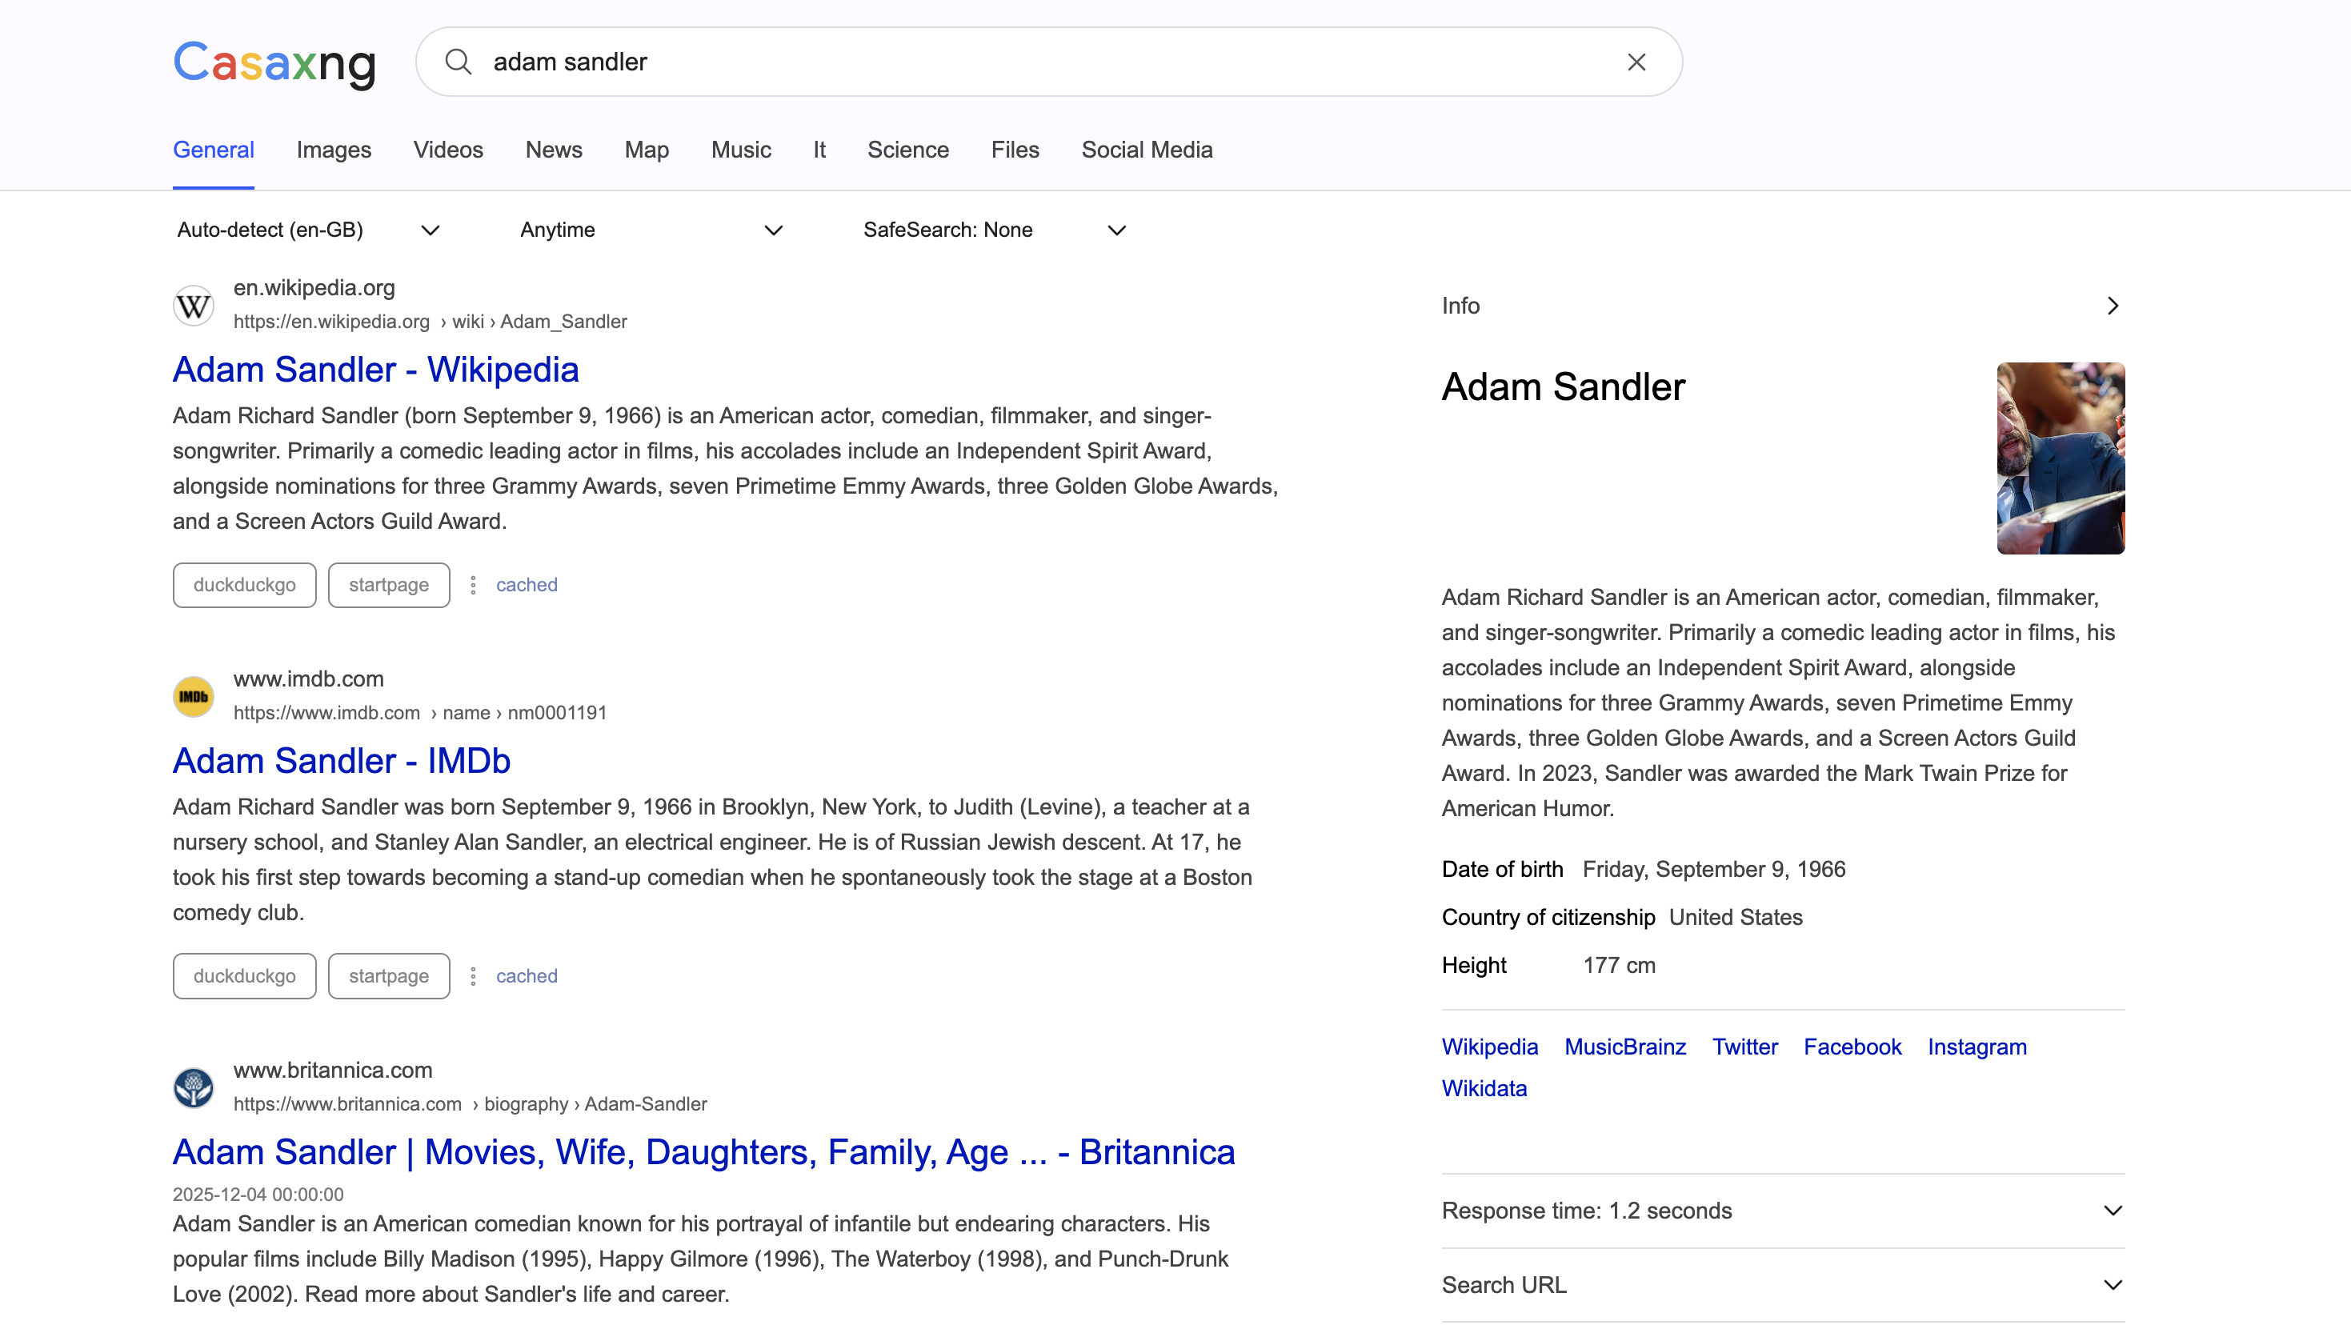2351x1333 pixels.
Task: Open the Adam Sandler - IMDb result
Action: (342, 761)
